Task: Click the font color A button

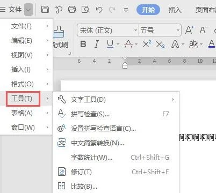Action: coord(212,44)
